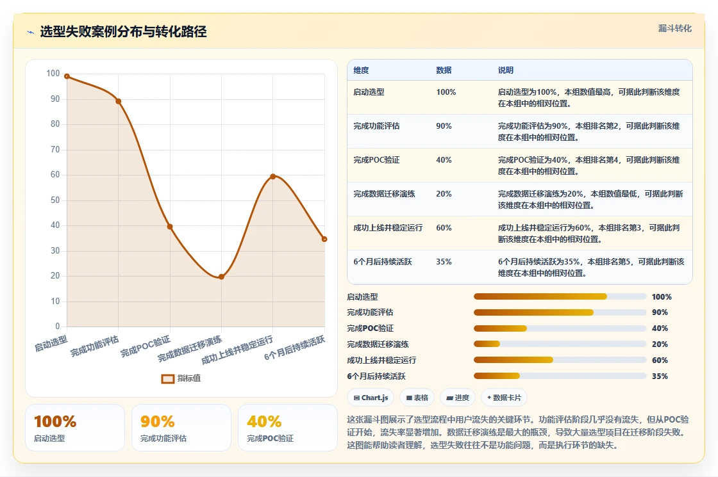Click the 漏斗转化 tag in header
This screenshot has width=718, height=477.
tap(674, 28)
